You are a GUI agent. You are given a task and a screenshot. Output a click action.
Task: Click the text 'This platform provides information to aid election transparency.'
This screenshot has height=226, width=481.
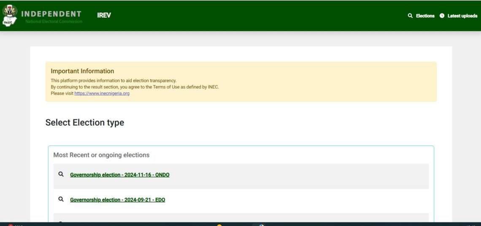pos(113,81)
